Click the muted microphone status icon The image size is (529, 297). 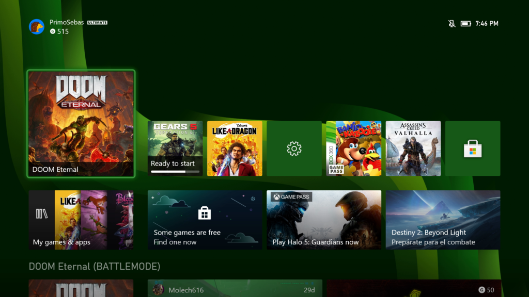pos(452,23)
